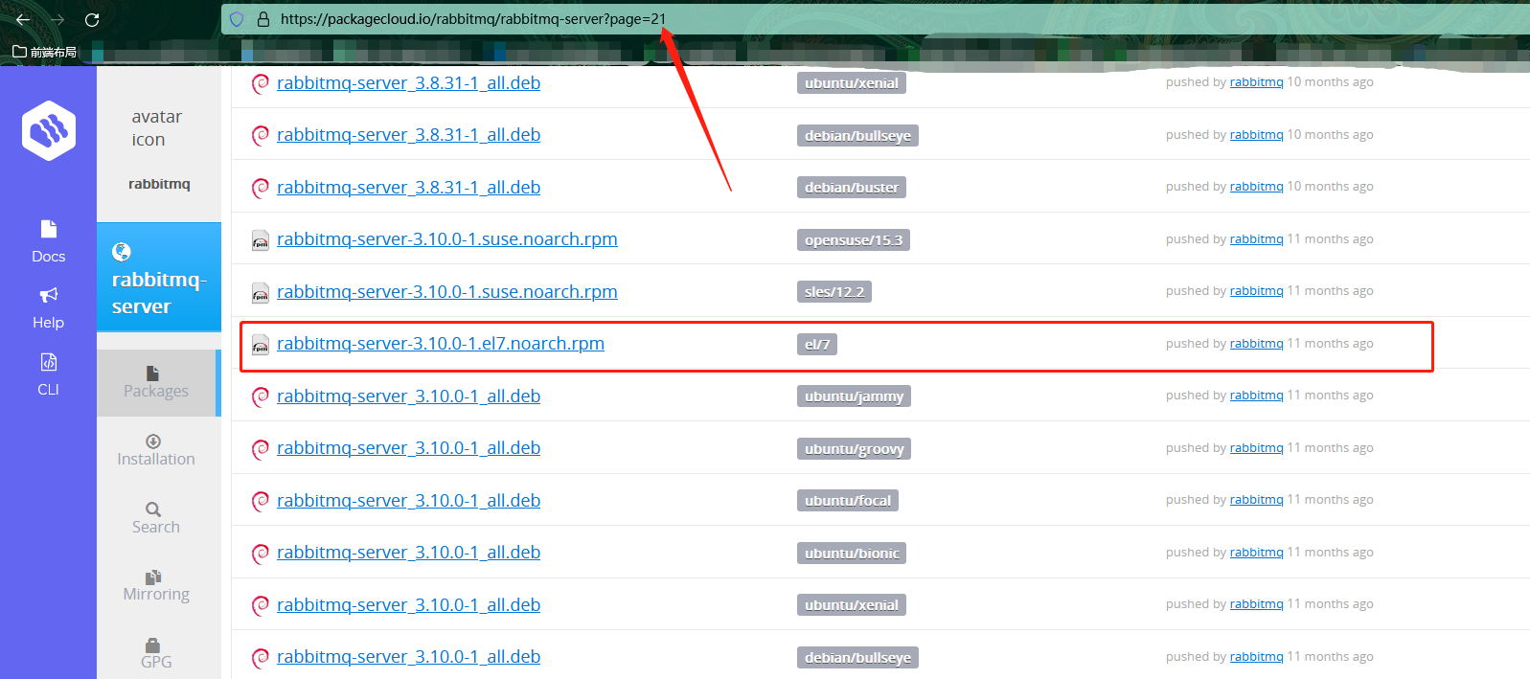The width and height of the screenshot is (1530, 679).
Task: Click the packagecloud hexagon logo
Action: 49,130
